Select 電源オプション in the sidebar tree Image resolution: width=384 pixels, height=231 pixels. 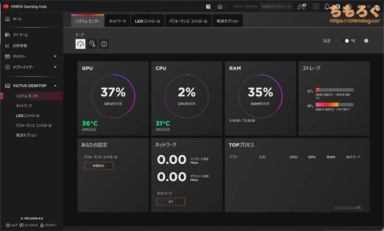(x=27, y=135)
